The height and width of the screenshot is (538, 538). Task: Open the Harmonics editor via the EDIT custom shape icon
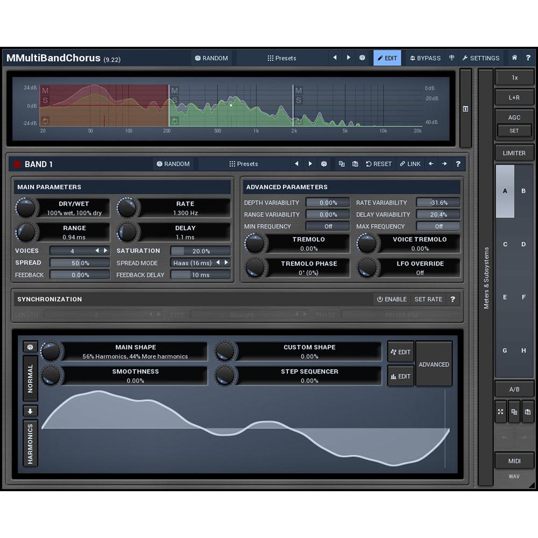click(400, 351)
